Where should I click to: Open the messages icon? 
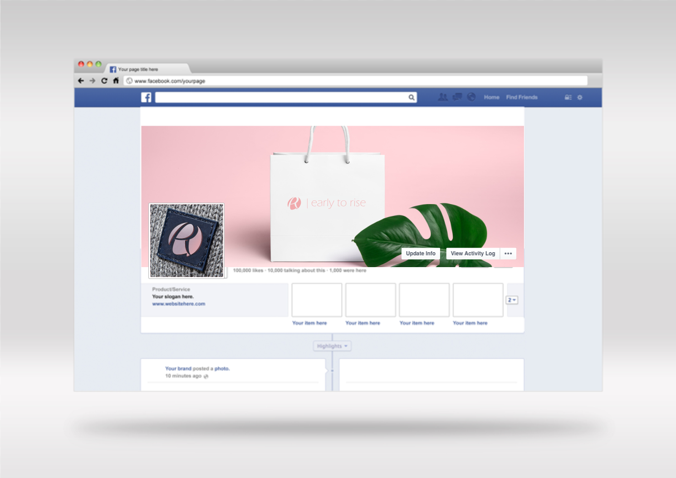click(457, 97)
